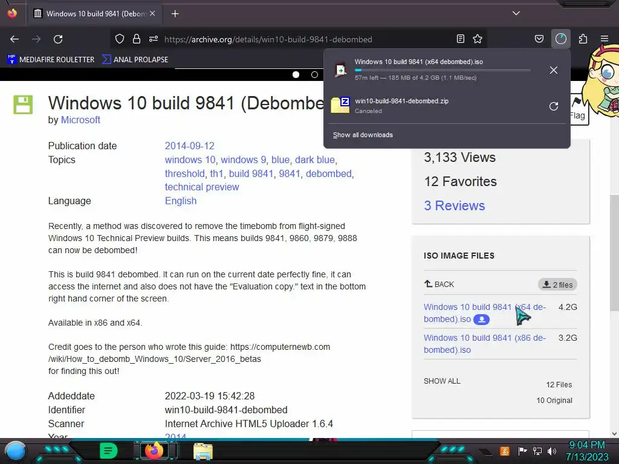Open MEDIAFIRE ROULETTER bookmark
This screenshot has height=464, width=619.
51,60
